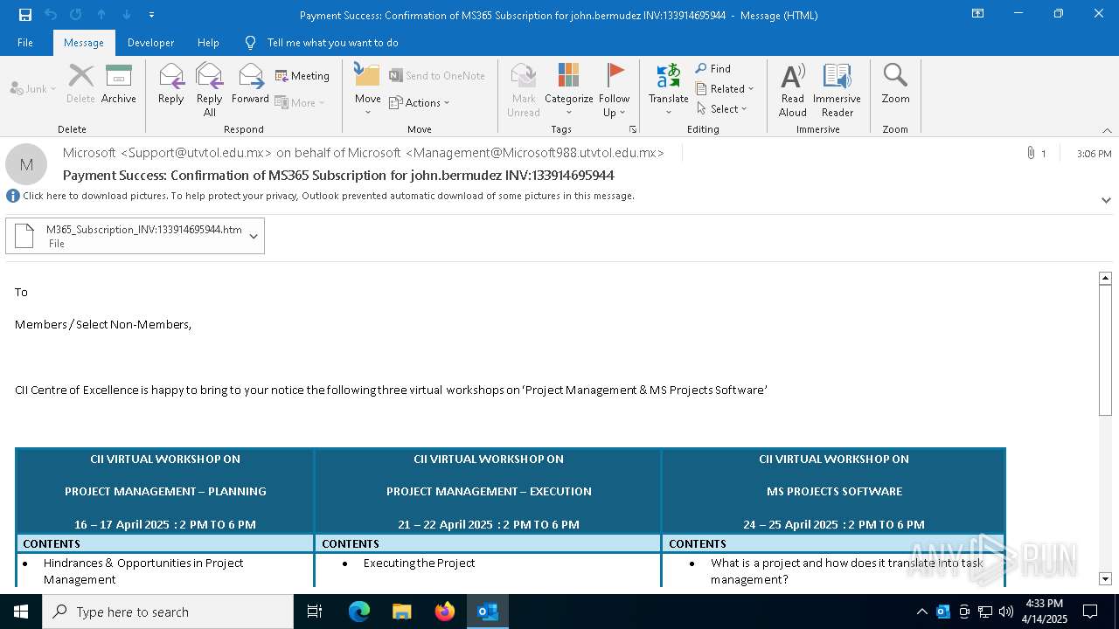This screenshot has height=629, width=1119.
Task: Click the Undo arrow in title bar
Action: tap(50, 14)
